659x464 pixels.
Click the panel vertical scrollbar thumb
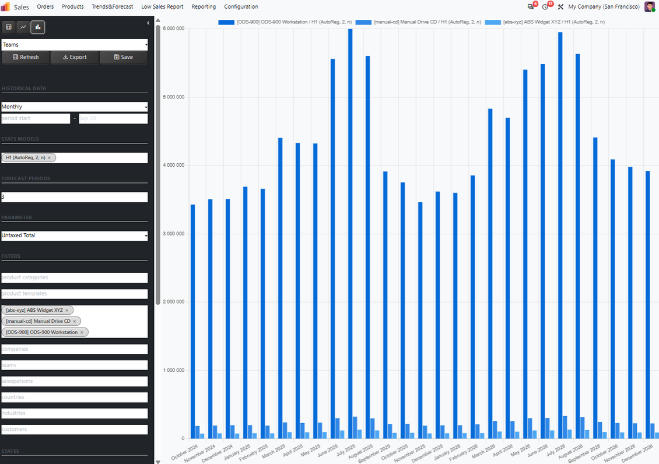tap(158, 164)
